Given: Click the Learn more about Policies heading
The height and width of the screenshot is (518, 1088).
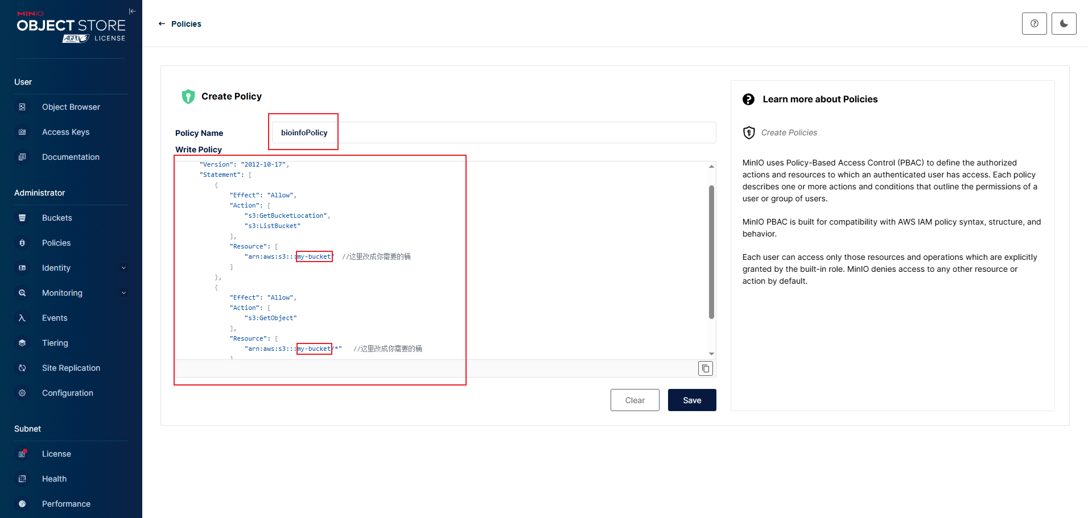Looking at the screenshot, I should pyautogui.click(x=820, y=99).
